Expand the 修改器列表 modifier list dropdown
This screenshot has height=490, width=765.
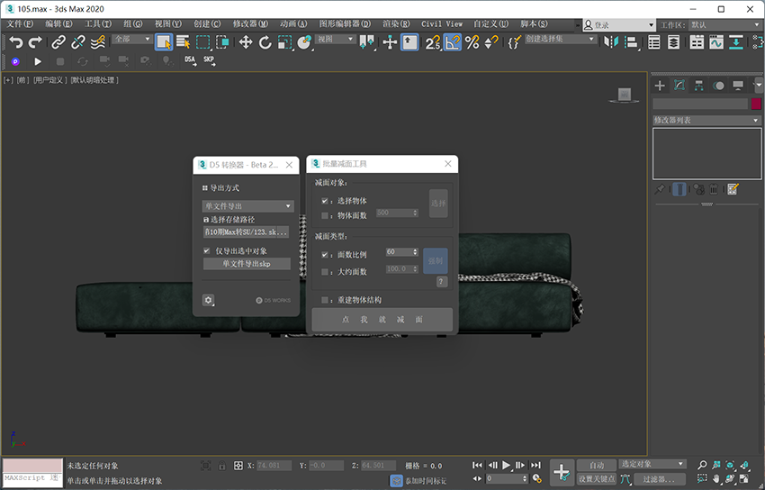[706, 120]
